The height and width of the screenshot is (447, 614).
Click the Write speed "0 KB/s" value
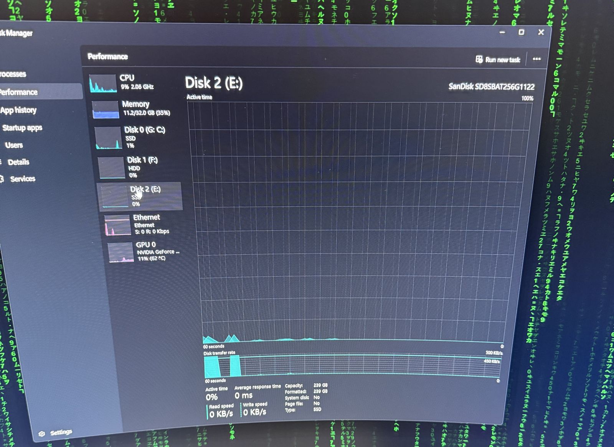254,412
